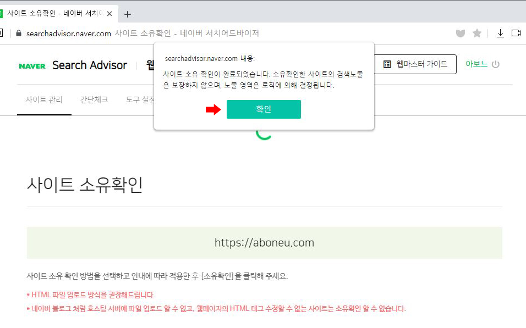
Task: Click the searchadvisor.naver.com 내용 dialog title
Action: [210, 59]
